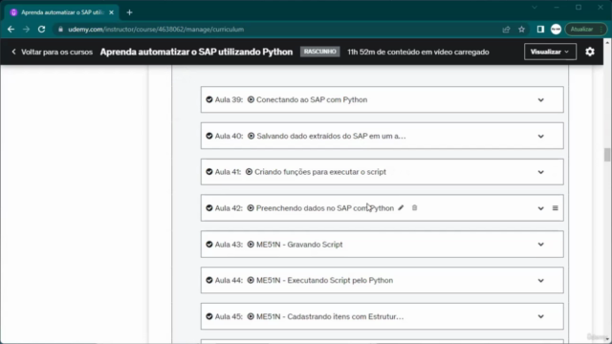
Task: Click the video play icon on Aula 39
Action: 251,99
